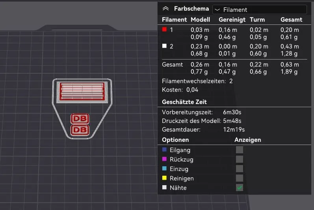The image size is (314, 210).
Task: Click the white filament 2 color swatch
Action: (164, 46)
